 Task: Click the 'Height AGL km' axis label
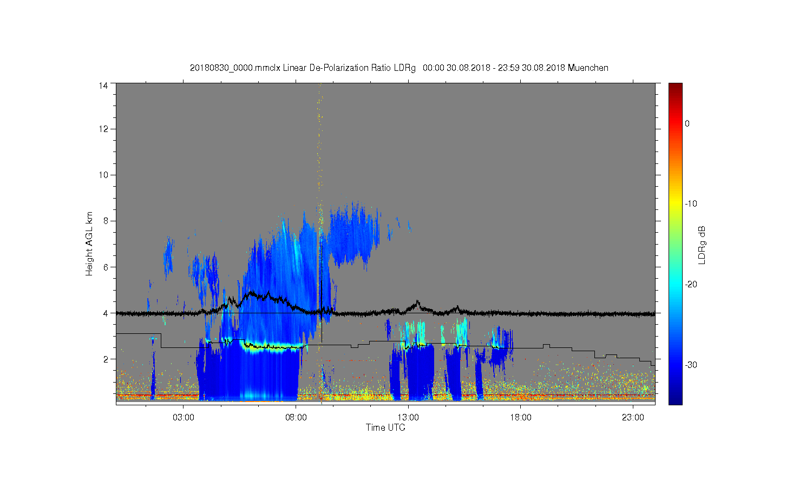pyautogui.click(x=89, y=243)
